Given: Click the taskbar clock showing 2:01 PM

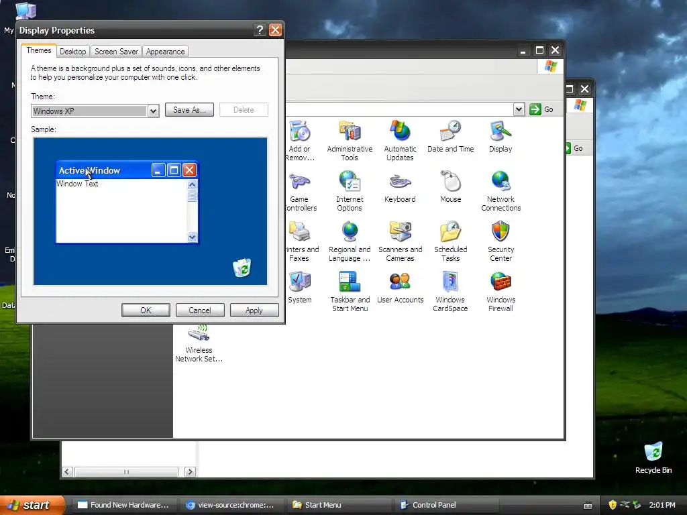Looking at the screenshot, I should [x=662, y=505].
